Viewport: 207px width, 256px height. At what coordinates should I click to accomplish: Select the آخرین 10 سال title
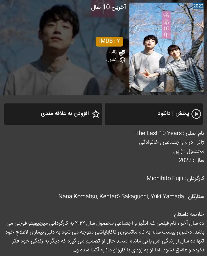tap(108, 7)
